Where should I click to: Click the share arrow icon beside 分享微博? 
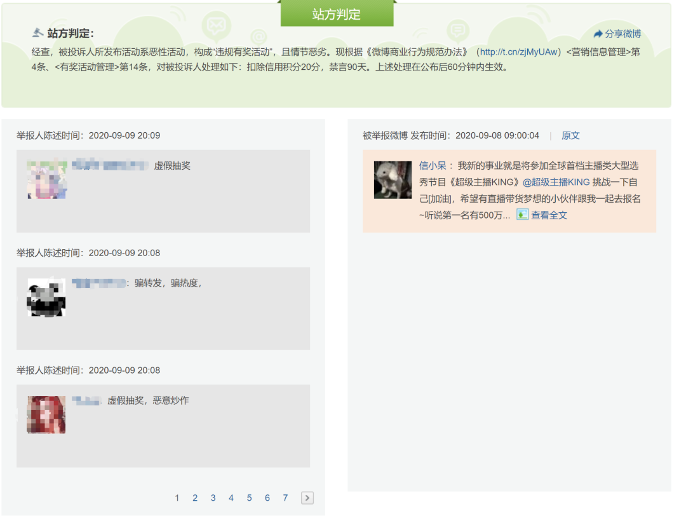(598, 34)
